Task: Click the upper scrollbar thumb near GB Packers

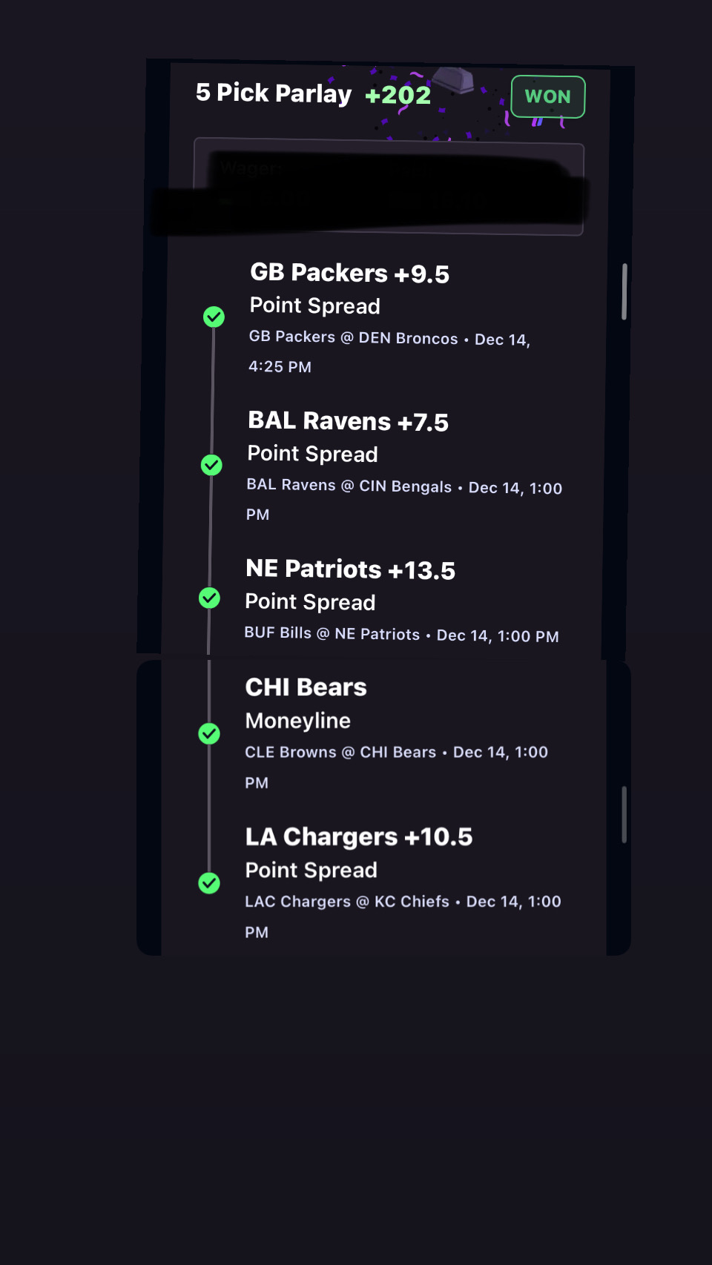Action: 624,291
